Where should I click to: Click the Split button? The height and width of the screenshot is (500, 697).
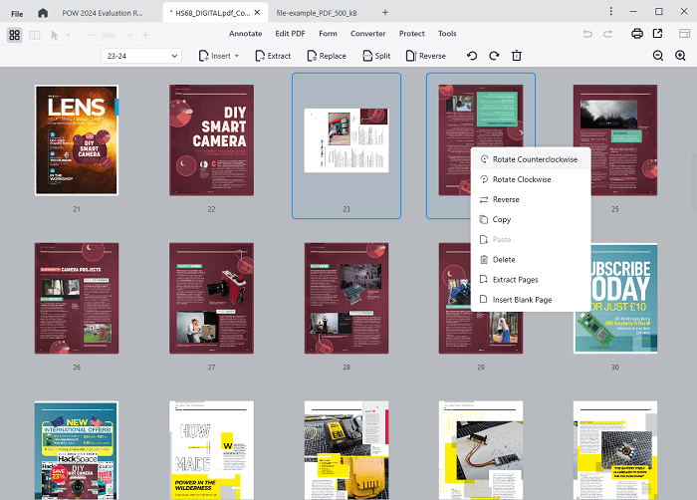click(375, 56)
